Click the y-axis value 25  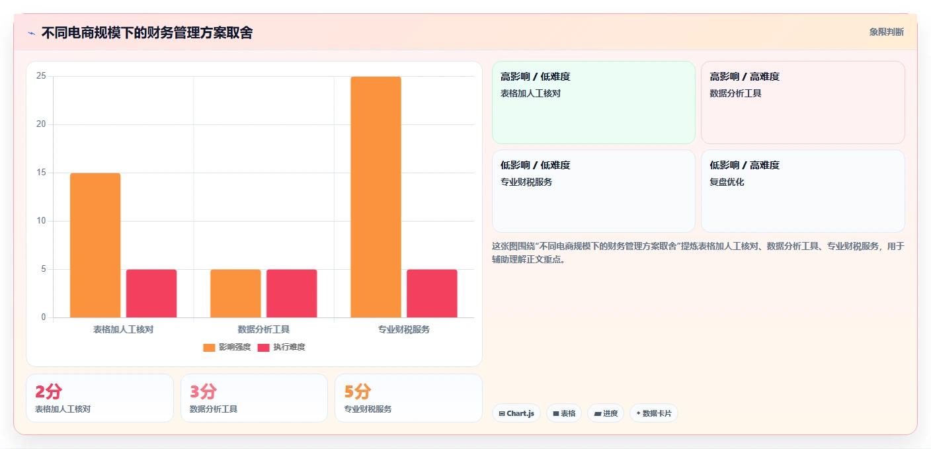pos(41,76)
